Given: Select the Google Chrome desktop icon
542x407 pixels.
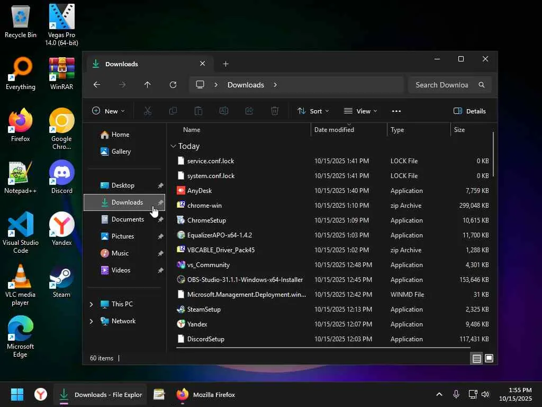Looking at the screenshot, I should click(61, 129).
